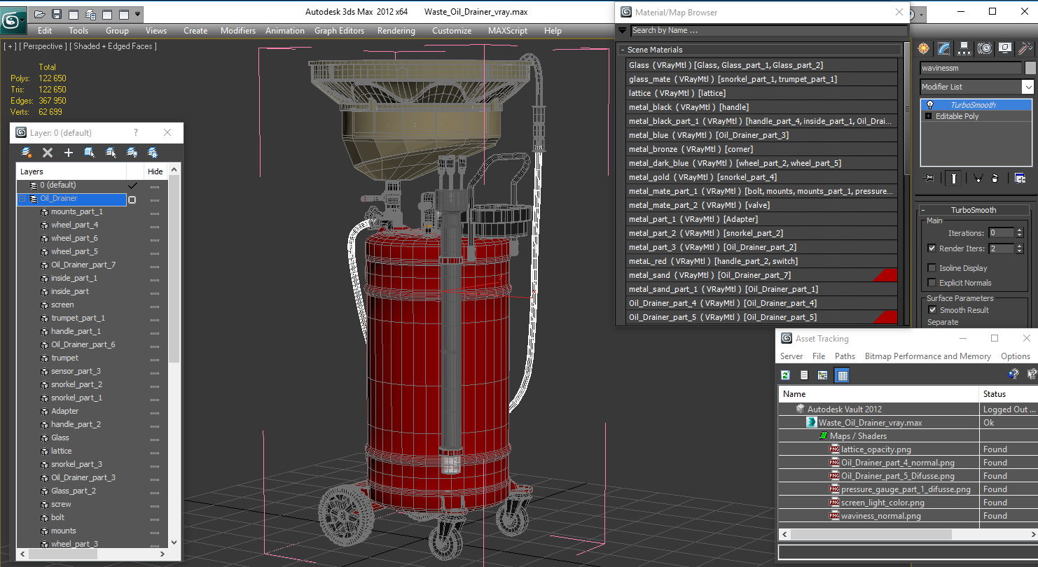Click the Freeze/Unfreeze All Layers icon
Image resolution: width=1038 pixels, height=567 pixels.
point(153,152)
